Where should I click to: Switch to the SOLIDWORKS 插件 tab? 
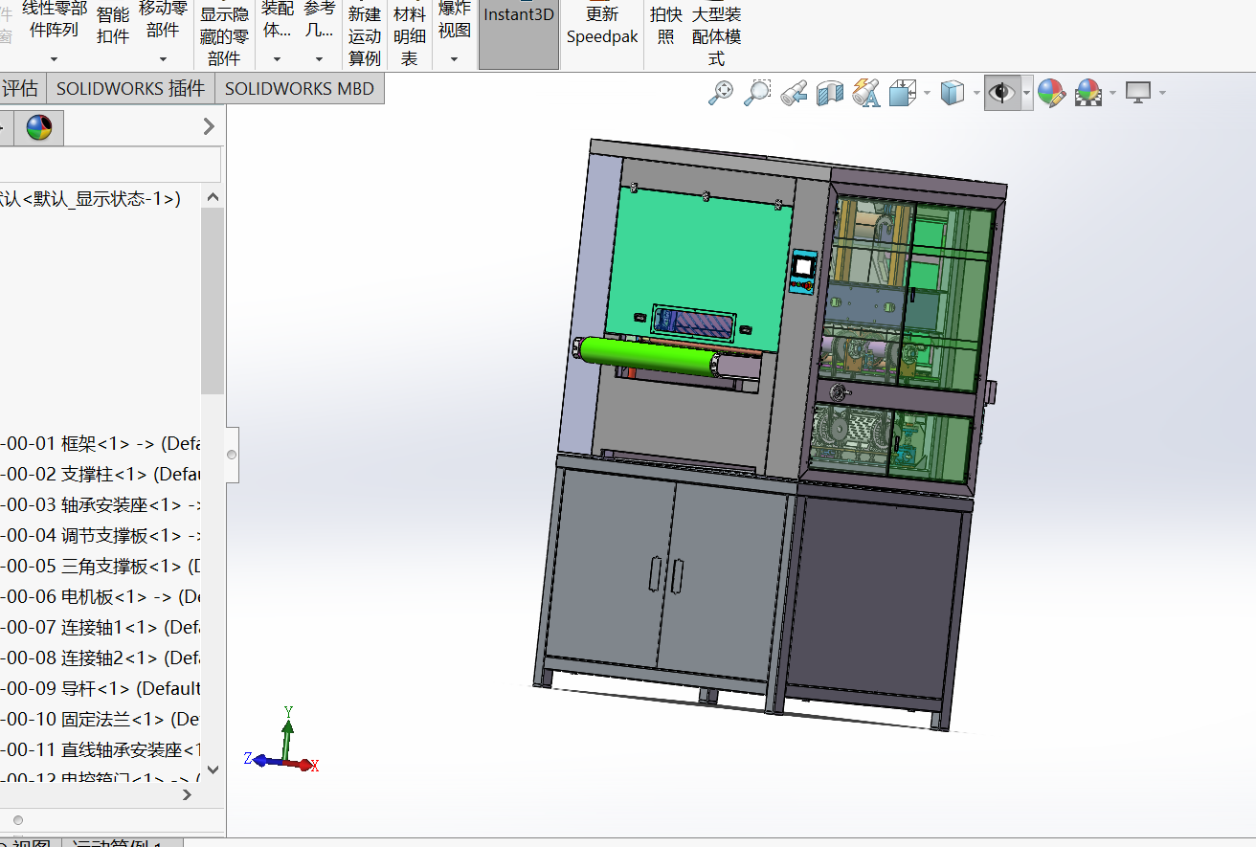(130, 89)
